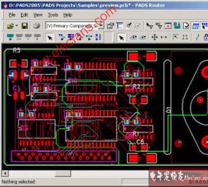The image size is (208, 187).
Task: Open the Project Explorer list icon
Action: [119, 26]
